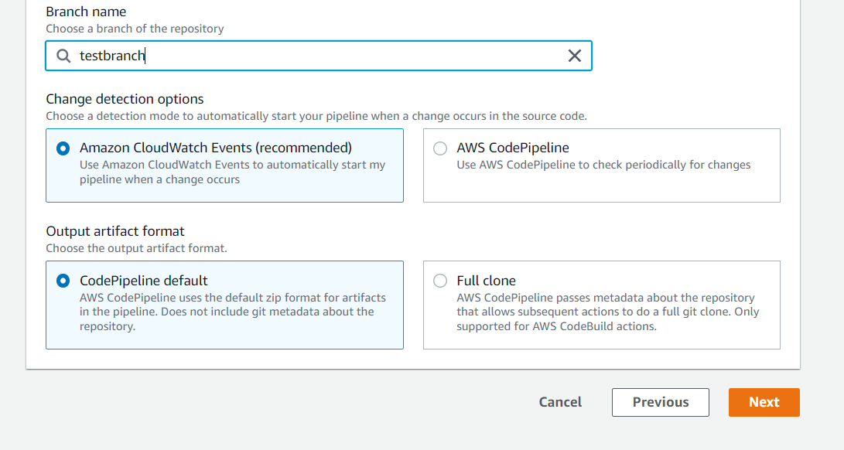This screenshot has height=450, width=844.
Task: Click the 'Choose a branch of the repository' hint
Action: point(135,29)
